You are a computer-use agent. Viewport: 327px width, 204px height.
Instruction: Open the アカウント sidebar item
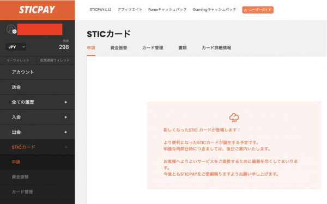(x=37, y=72)
